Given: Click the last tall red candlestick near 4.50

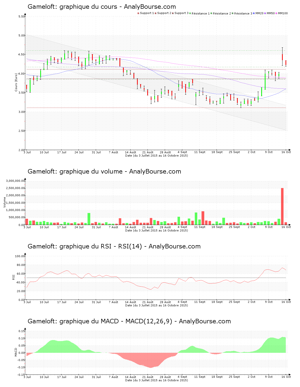Looking at the screenshot, I should tap(282, 57).
